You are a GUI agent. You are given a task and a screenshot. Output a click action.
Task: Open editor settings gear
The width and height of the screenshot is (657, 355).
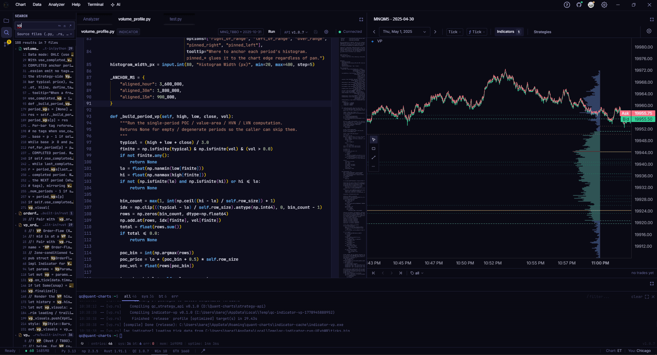[x=326, y=32]
